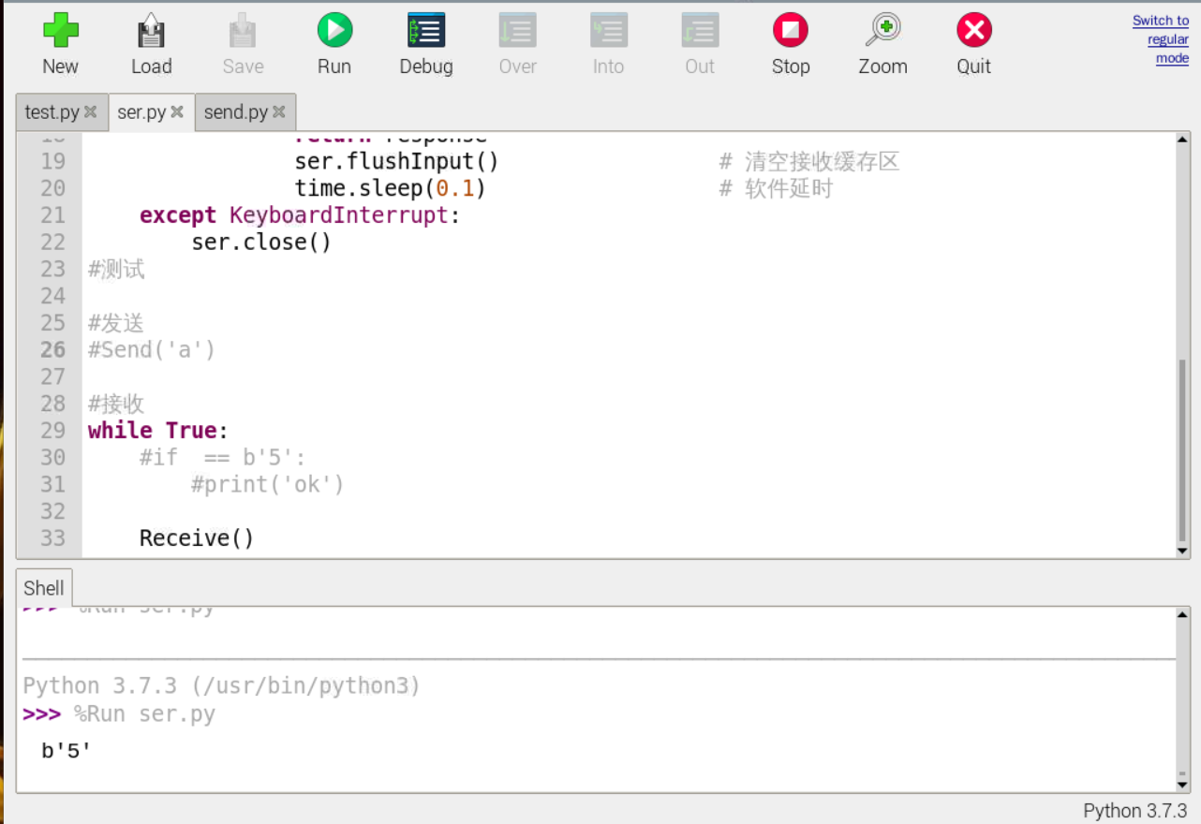The image size is (1201, 824).
Task: Click the '#发送' comment on line 25
Action: coord(116,323)
